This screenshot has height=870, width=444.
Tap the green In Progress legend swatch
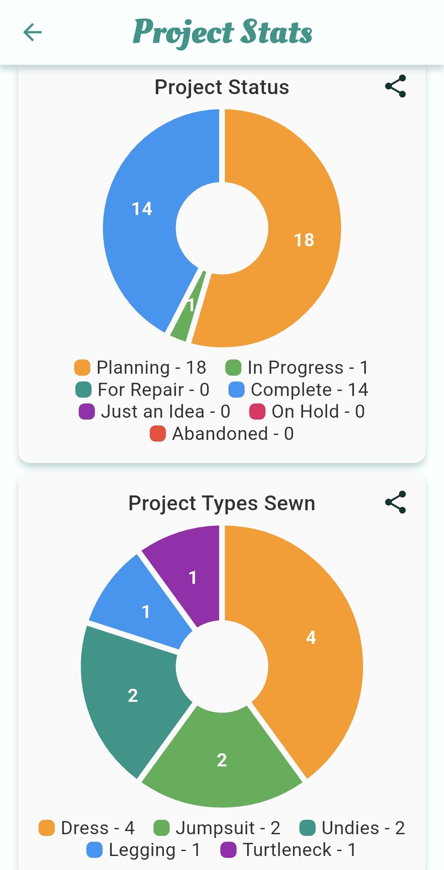[233, 368]
